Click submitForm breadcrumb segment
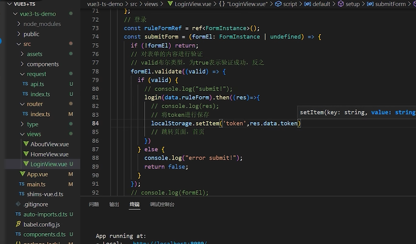The height and width of the screenshot is (244, 416). (390, 4)
